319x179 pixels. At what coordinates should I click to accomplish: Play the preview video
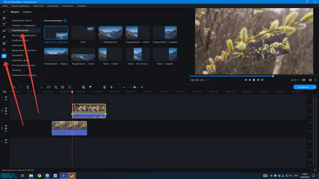pos(254,80)
